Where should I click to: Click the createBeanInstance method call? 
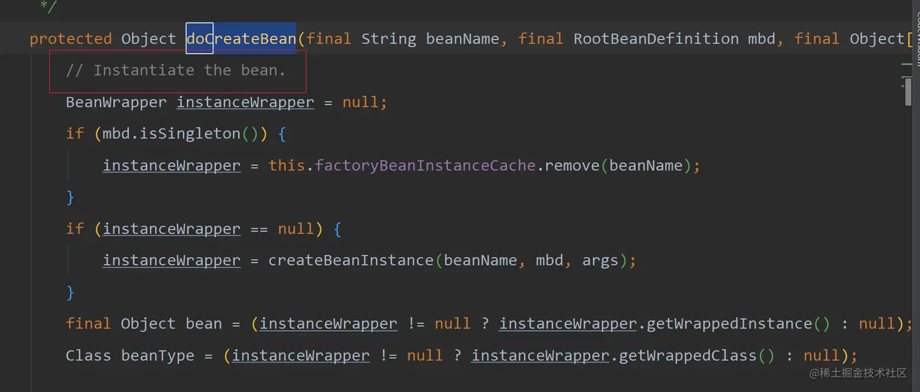350,260
